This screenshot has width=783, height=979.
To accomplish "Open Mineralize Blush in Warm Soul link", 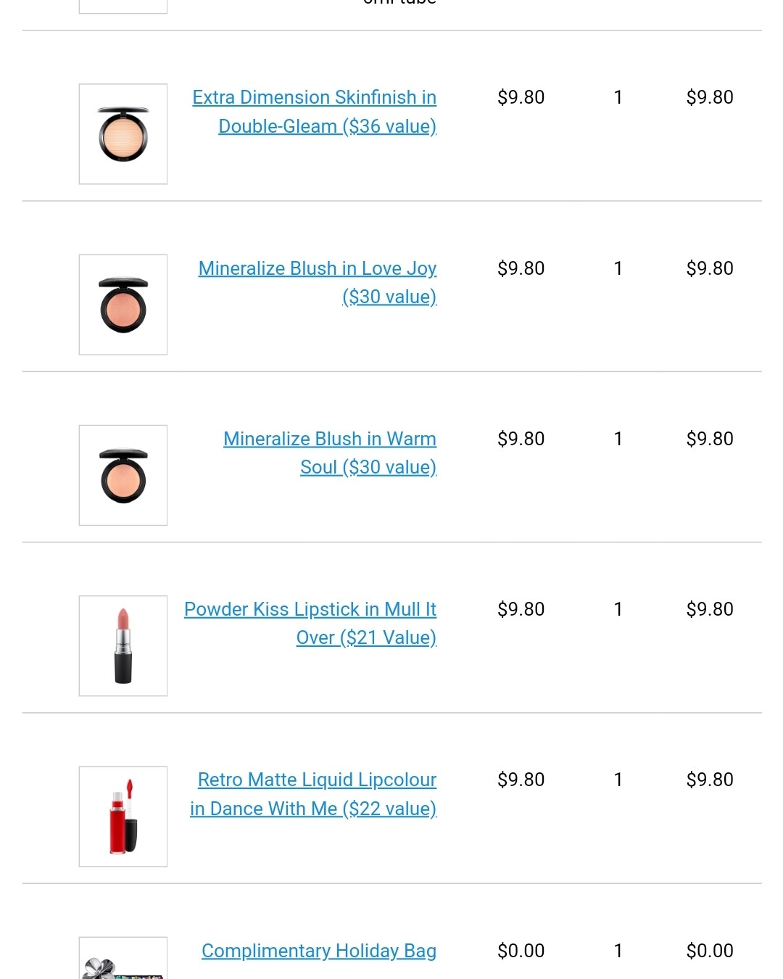I will (x=330, y=453).
